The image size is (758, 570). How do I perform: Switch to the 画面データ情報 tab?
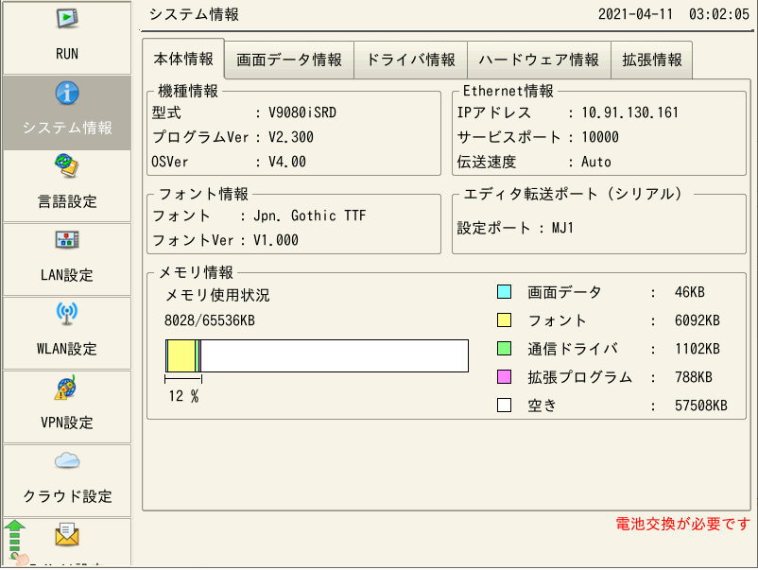tap(289, 60)
